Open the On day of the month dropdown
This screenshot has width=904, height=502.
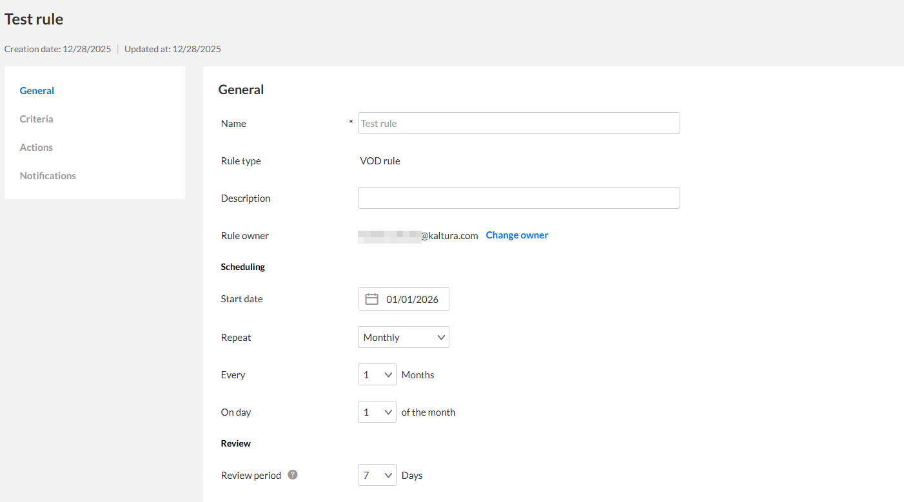pos(377,412)
